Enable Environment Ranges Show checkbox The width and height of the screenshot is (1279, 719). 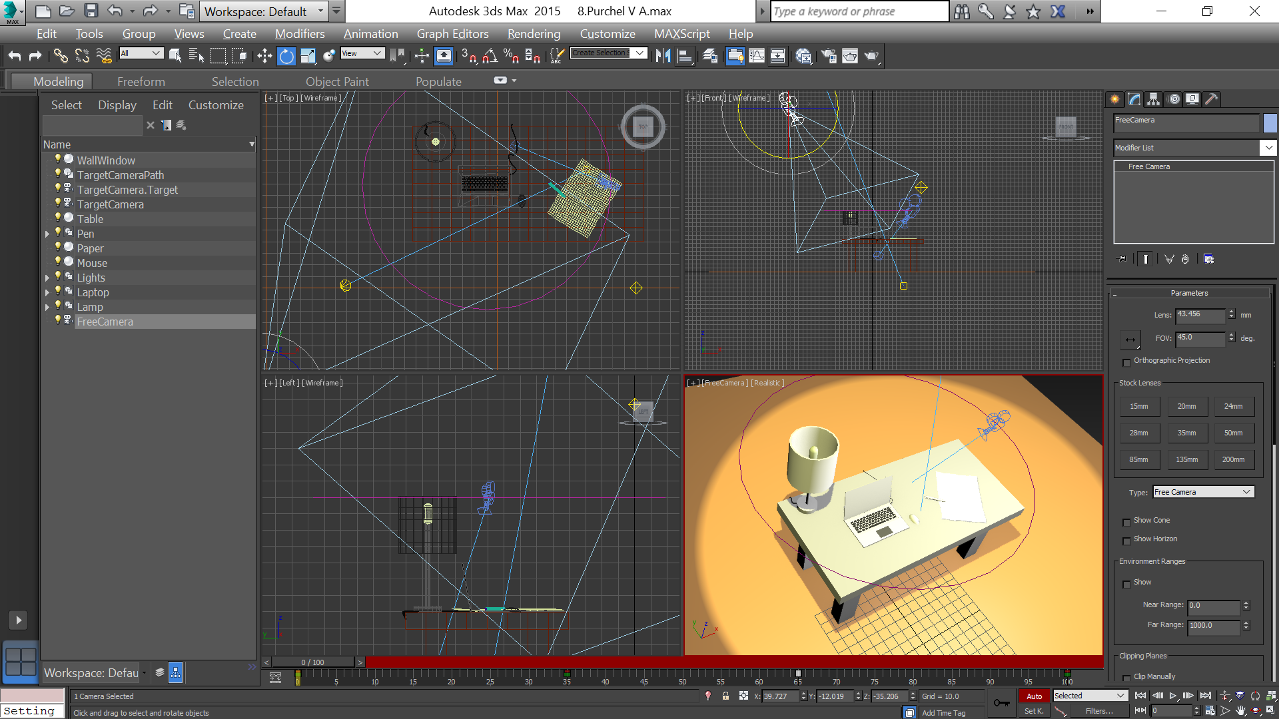1126,585
